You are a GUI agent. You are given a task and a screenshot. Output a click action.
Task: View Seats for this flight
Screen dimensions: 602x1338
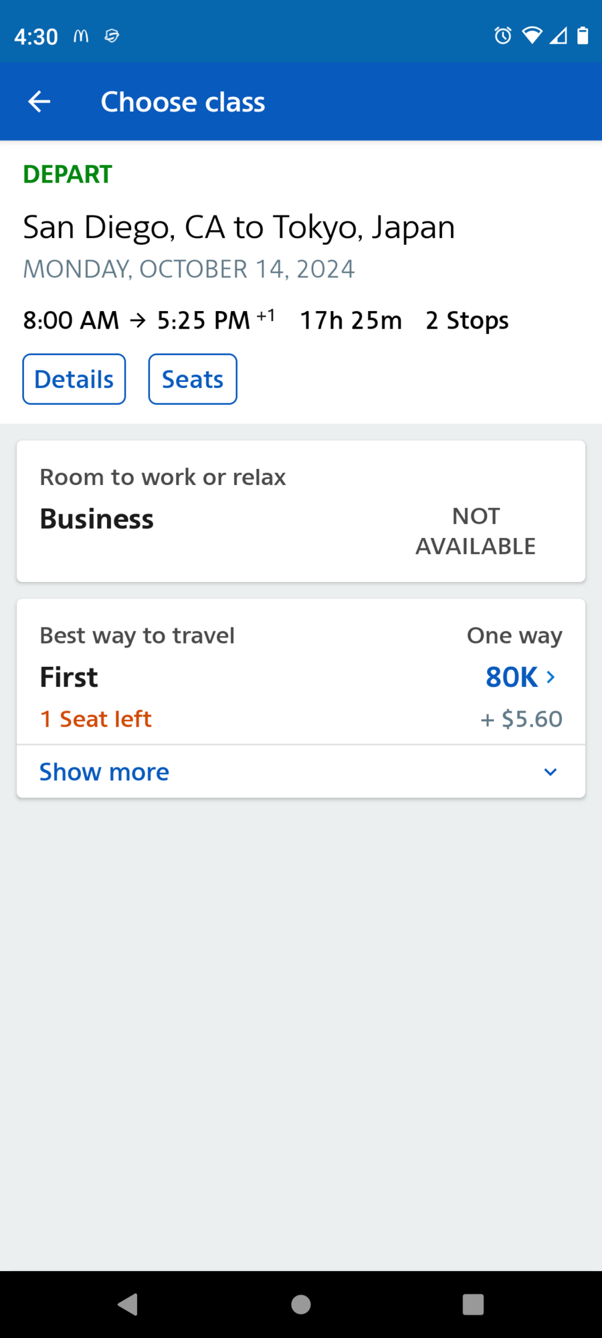click(x=193, y=379)
